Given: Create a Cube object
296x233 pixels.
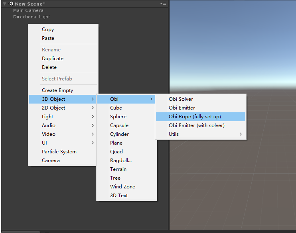Looking at the screenshot, I should [x=126, y=108].
